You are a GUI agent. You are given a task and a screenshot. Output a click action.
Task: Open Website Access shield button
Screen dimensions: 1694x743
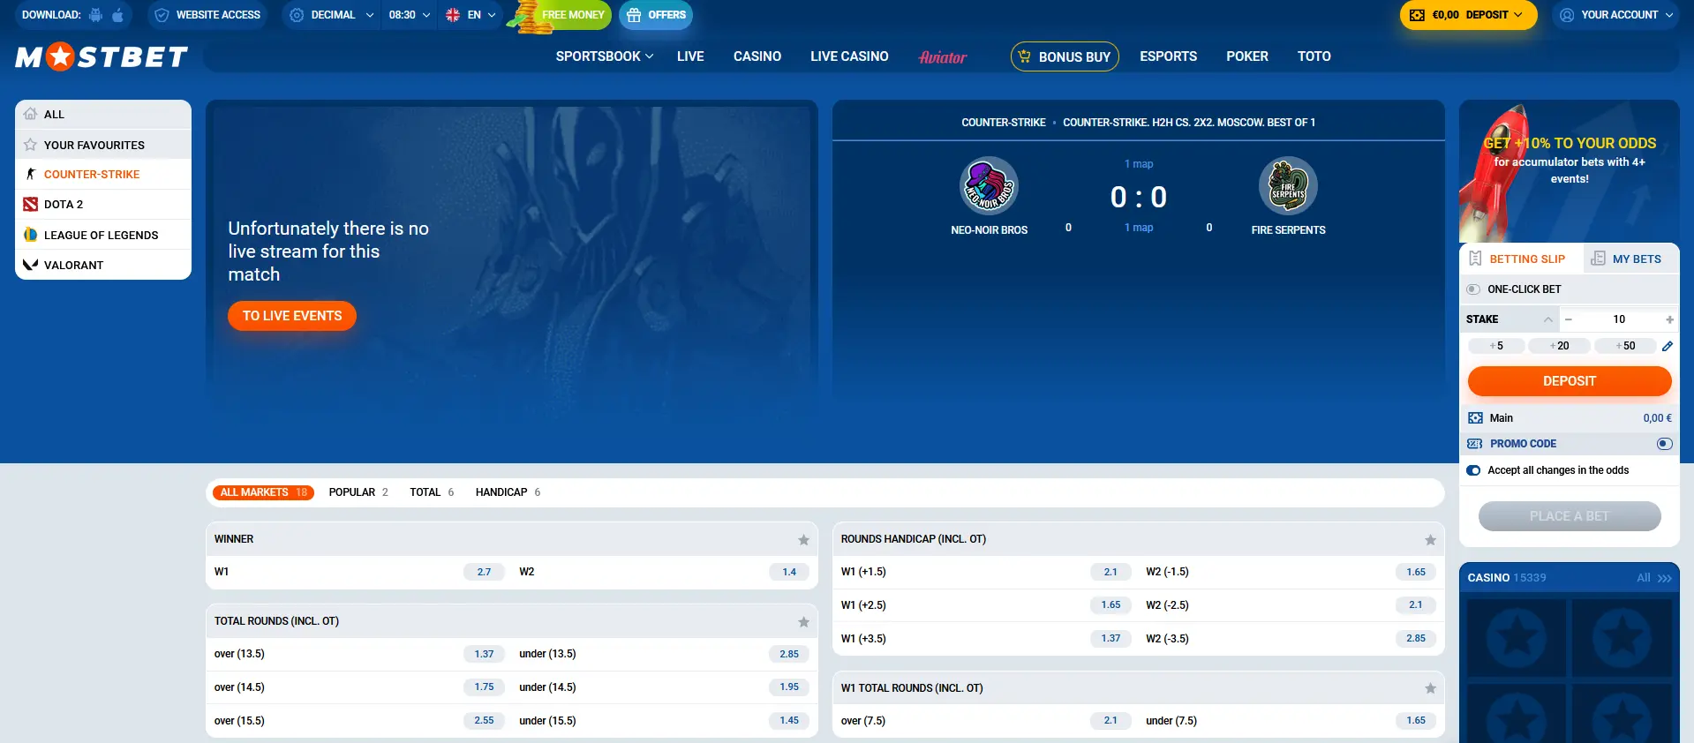click(207, 15)
